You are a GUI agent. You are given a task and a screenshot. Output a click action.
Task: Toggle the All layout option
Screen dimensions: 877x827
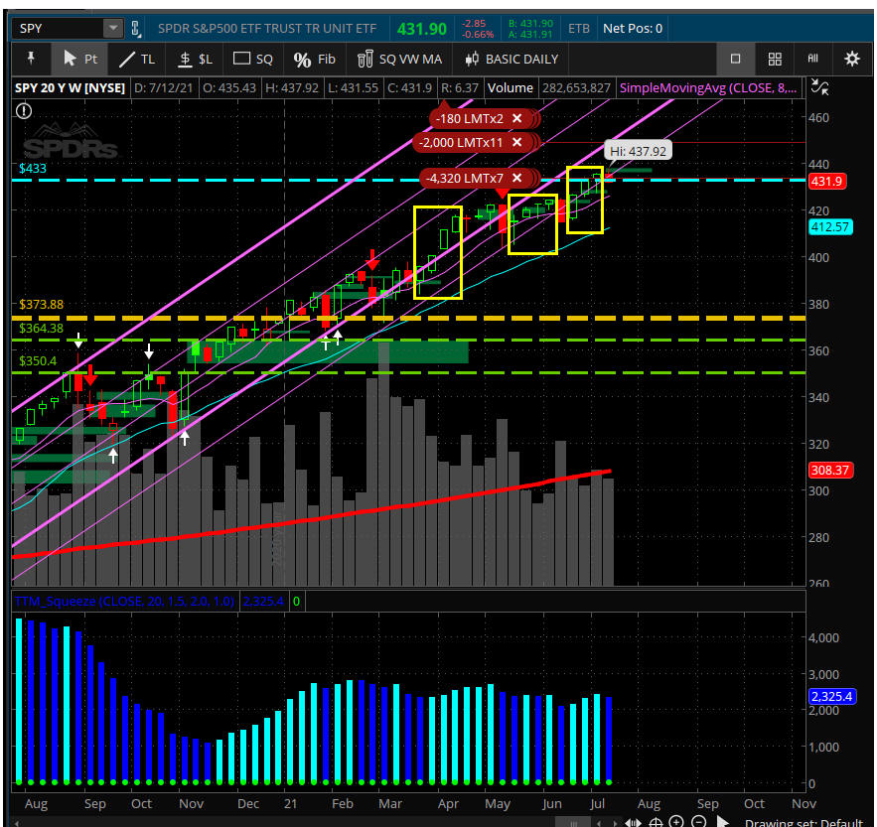pyautogui.click(x=812, y=59)
